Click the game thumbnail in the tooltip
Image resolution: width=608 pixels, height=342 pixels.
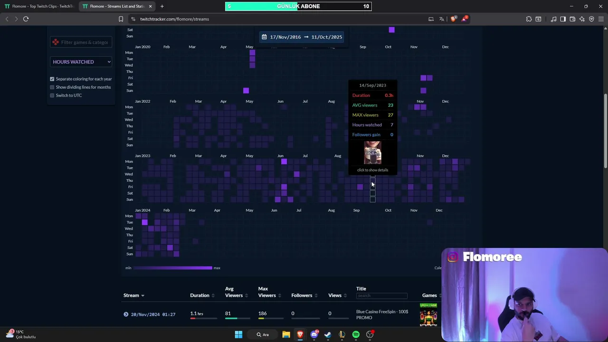tap(372, 153)
